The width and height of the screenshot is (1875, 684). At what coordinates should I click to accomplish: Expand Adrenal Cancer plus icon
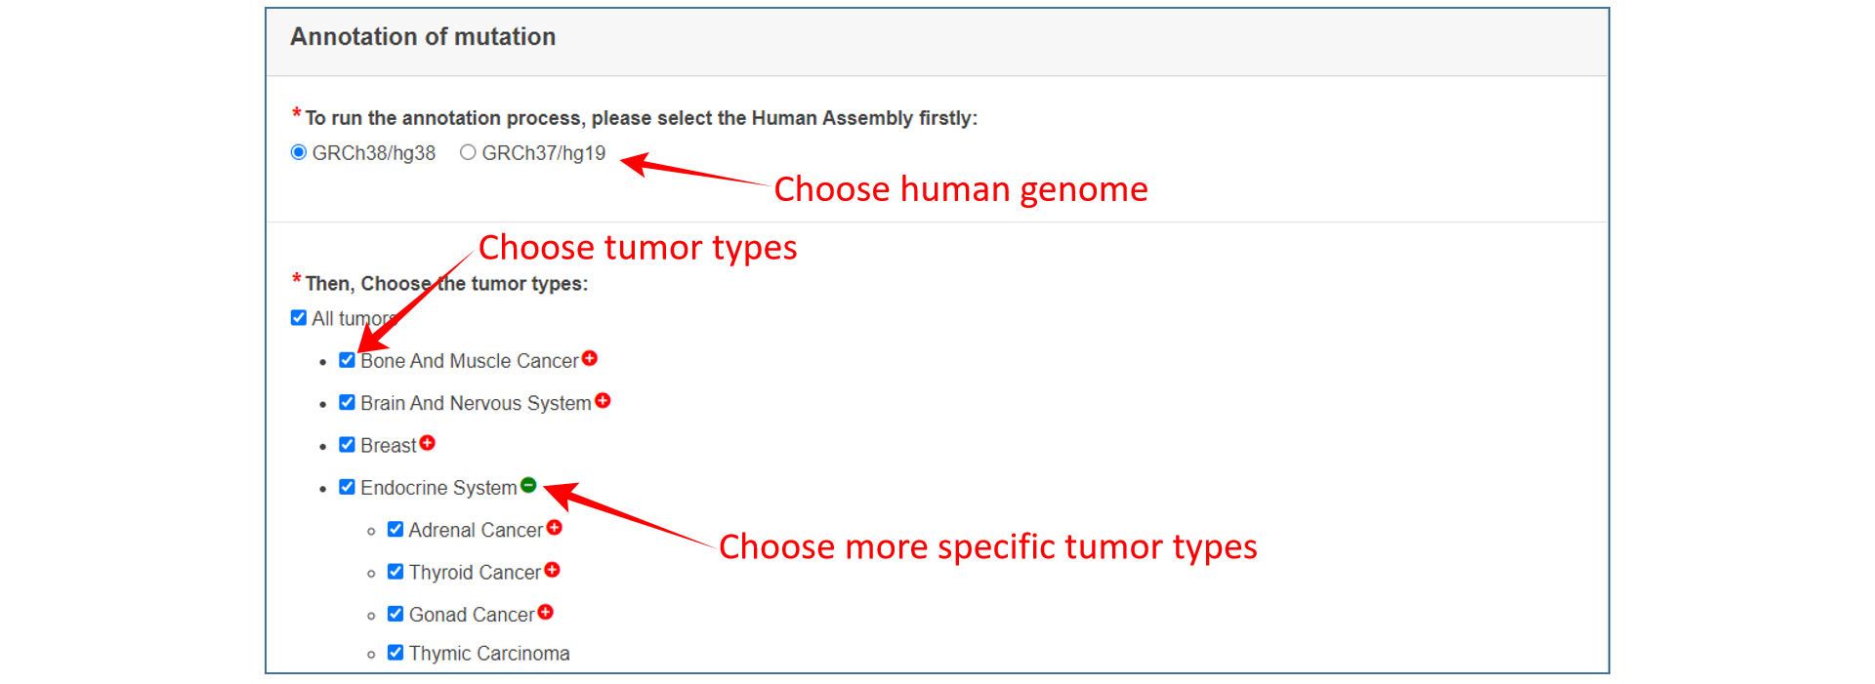555,528
